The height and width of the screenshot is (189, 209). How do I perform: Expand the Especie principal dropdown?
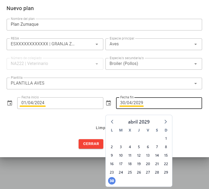[195, 44]
